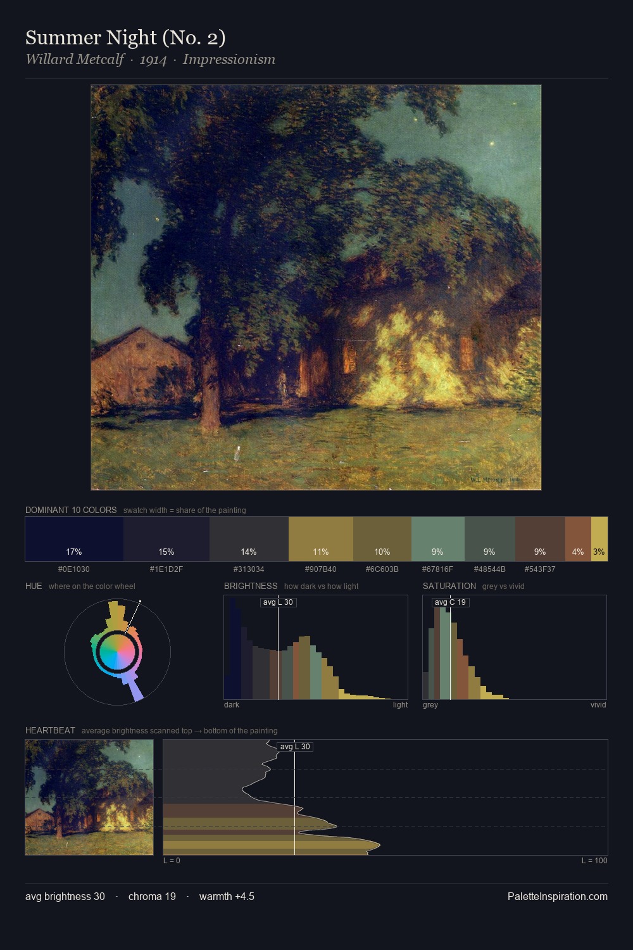The height and width of the screenshot is (950, 633).
Task: Click the 'avg L 30' label in Heartbeat
Action: click(x=295, y=747)
